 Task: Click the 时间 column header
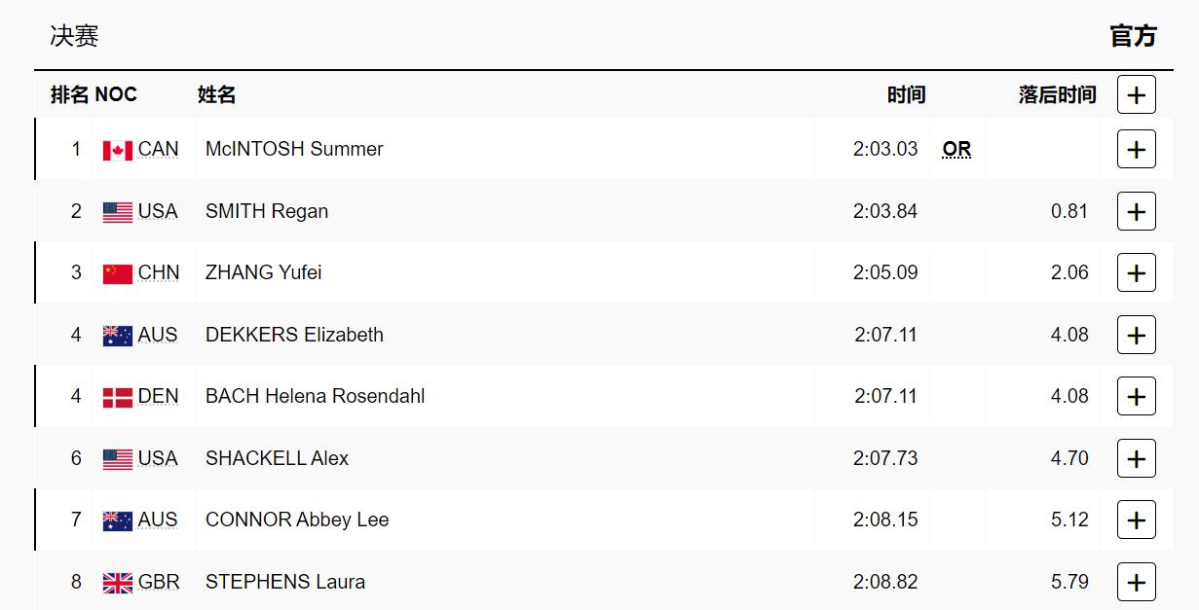point(906,94)
